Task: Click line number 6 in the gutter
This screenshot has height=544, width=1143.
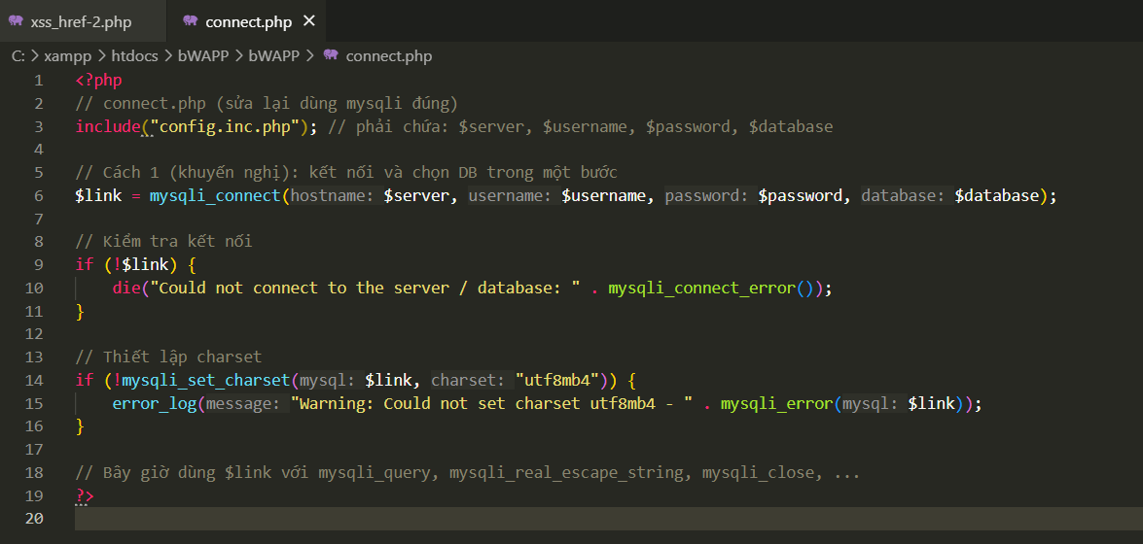Action: (x=38, y=195)
